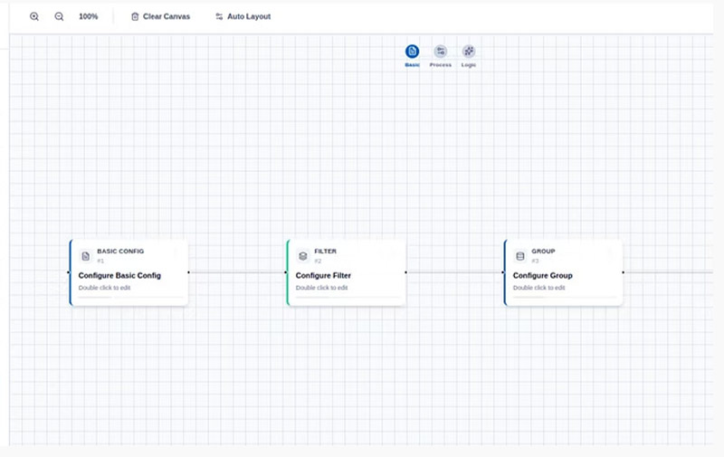Click the Basic Config node's right output port
Screen dimensions: 724x457
[x=188, y=271]
